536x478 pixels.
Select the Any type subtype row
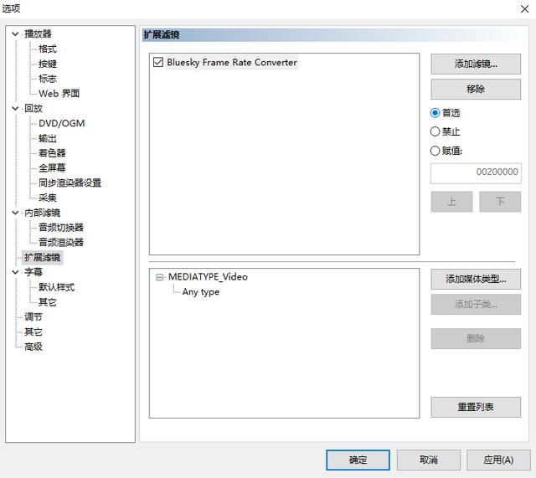click(201, 292)
